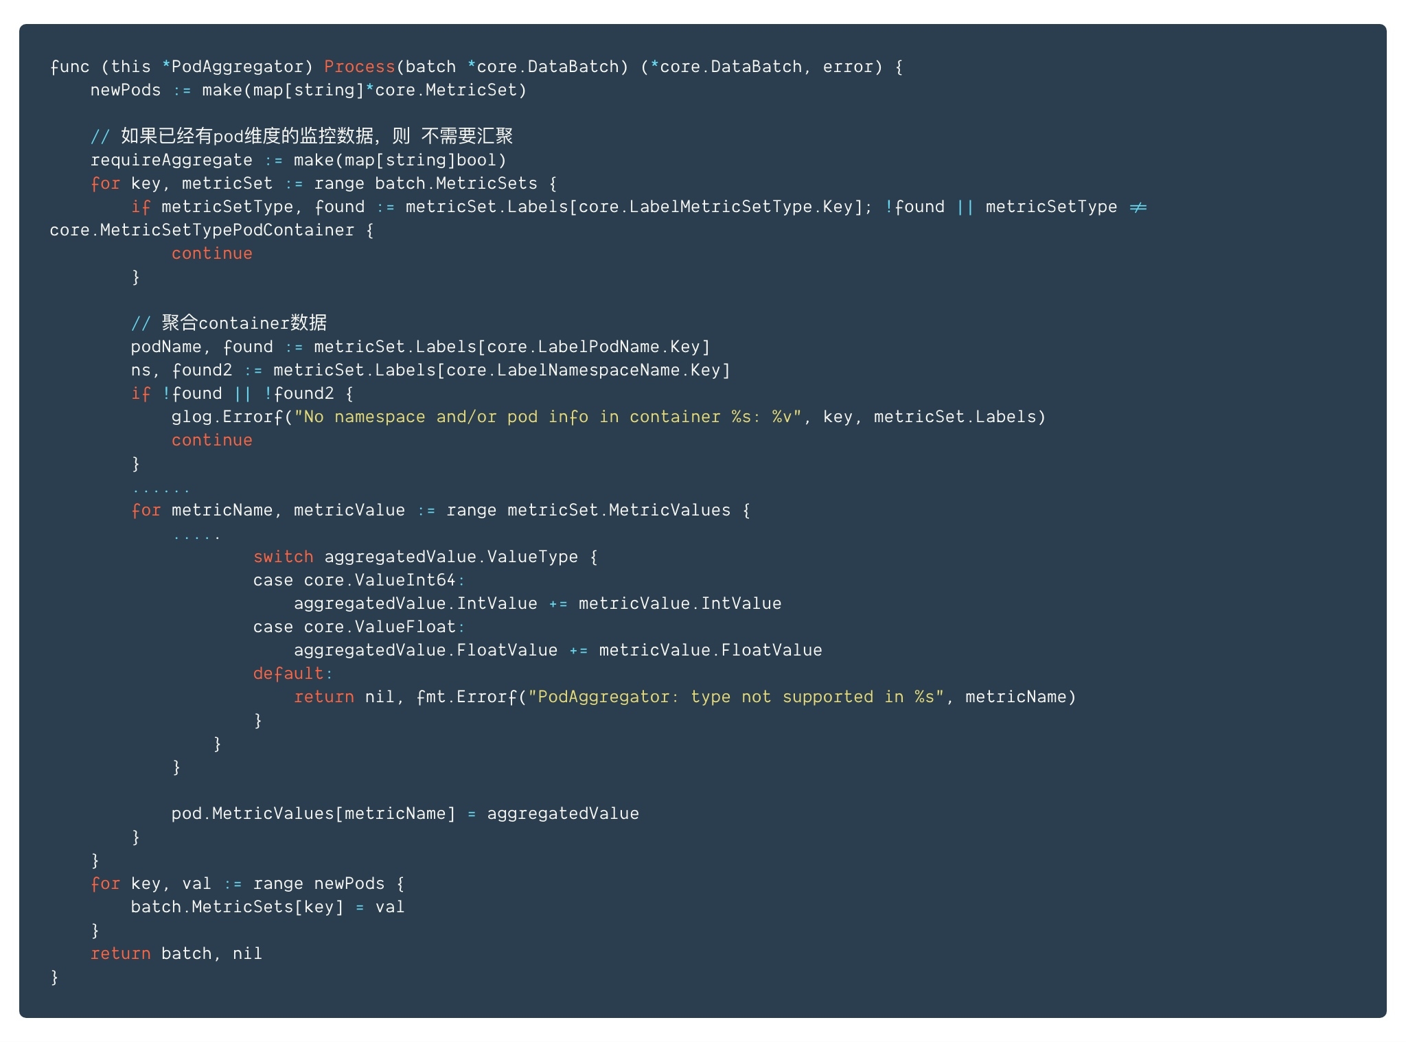This screenshot has width=1406, height=1042.
Task: Click batch.MetricSets[key] assignment line
Action: (x=268, y=907)
